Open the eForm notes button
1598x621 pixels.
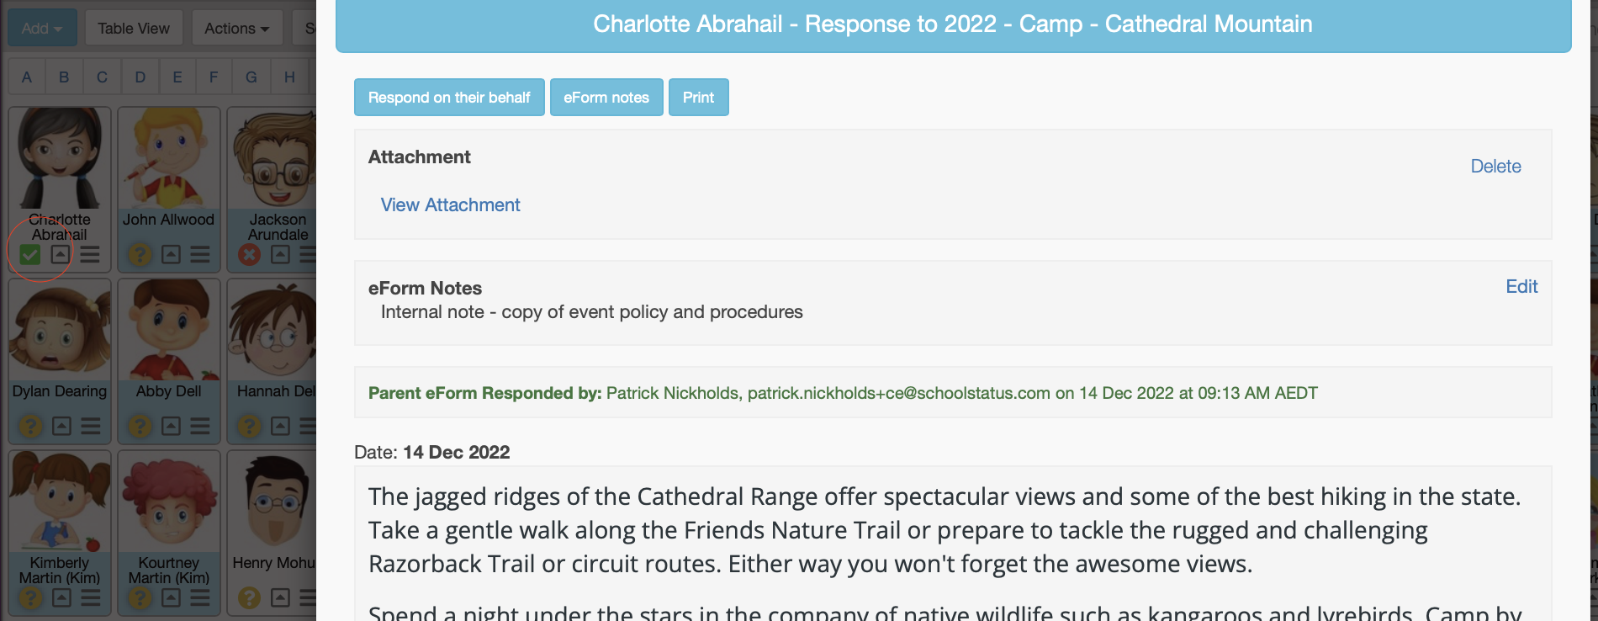point(606,98)
